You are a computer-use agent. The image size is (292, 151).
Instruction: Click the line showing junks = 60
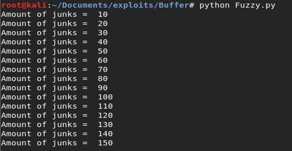54,60
